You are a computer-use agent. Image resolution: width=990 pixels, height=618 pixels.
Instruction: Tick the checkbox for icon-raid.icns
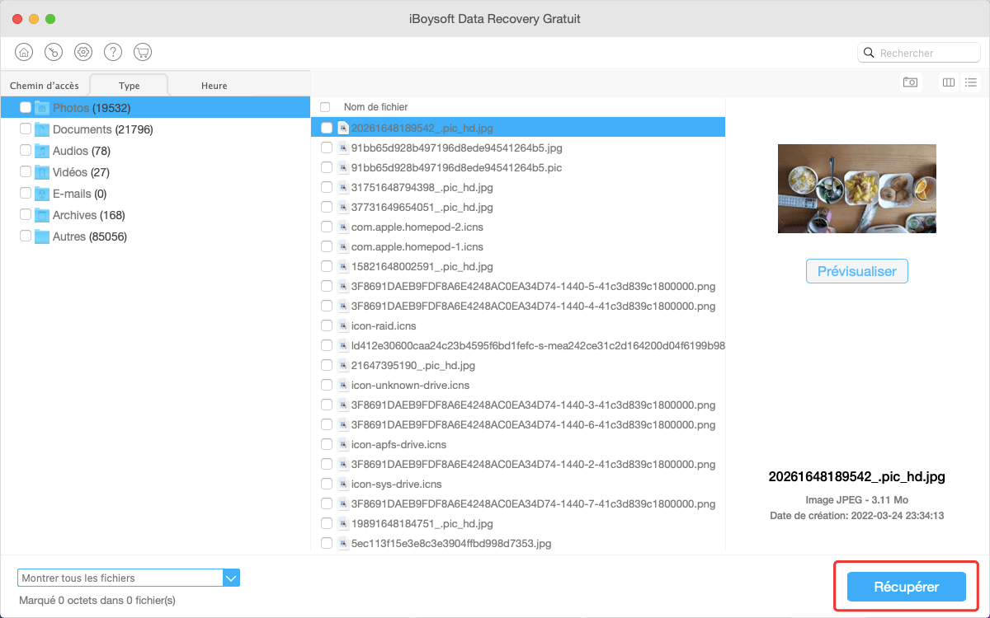pos(327,325)
